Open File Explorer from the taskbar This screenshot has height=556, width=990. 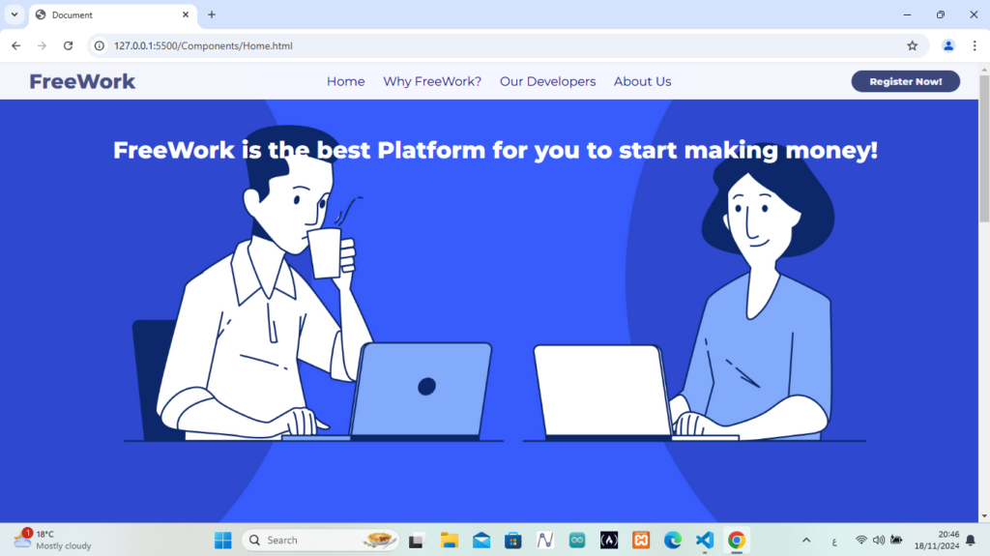pos(449,541)
